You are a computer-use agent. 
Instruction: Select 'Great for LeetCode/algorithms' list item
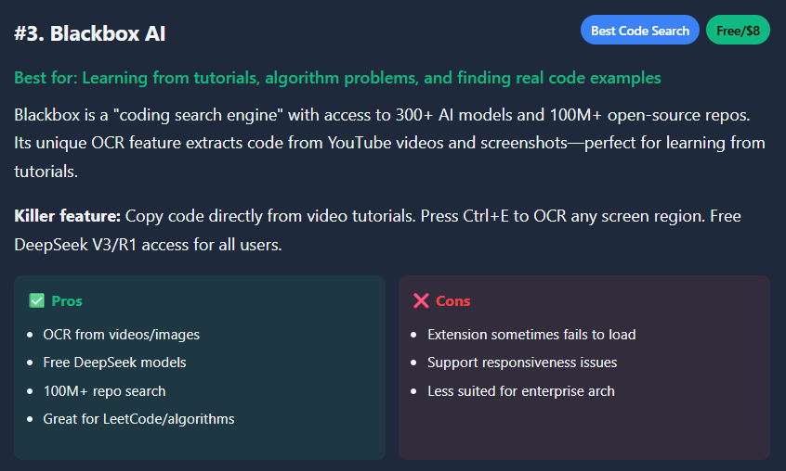(138, 418)
